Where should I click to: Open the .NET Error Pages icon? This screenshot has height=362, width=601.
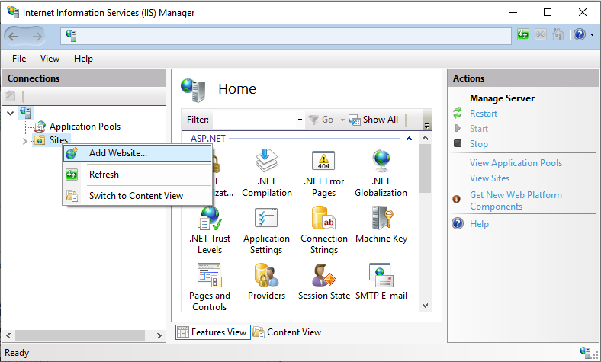[x=323, y=172]
